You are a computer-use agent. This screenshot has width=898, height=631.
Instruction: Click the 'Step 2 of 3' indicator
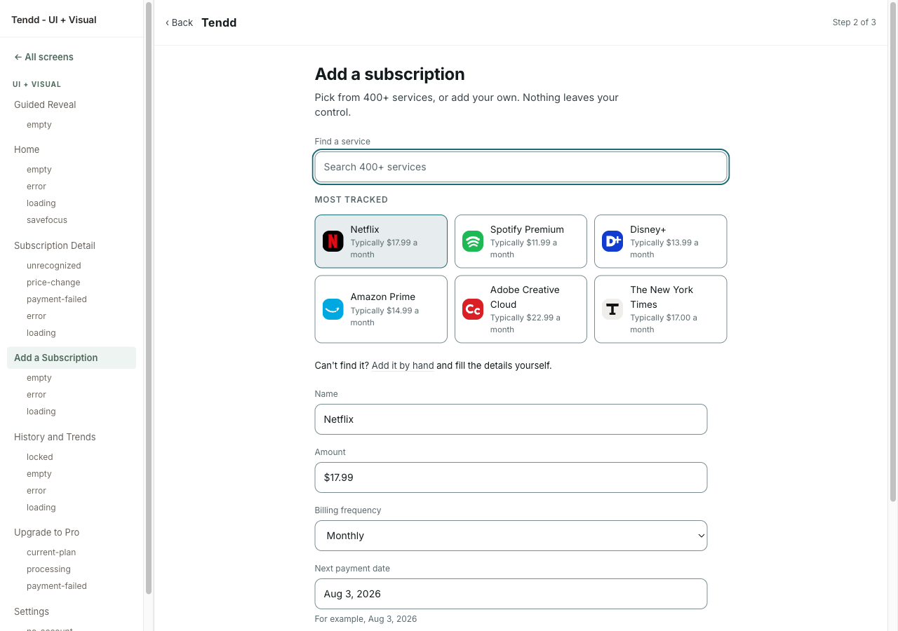854,22
